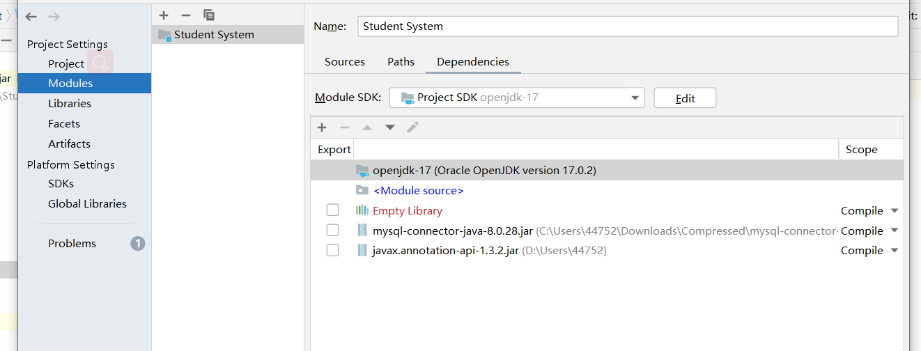Open the scope dropdown for Empty Library
This screenshot has width=921, height=351.
(x=895, y=211)
